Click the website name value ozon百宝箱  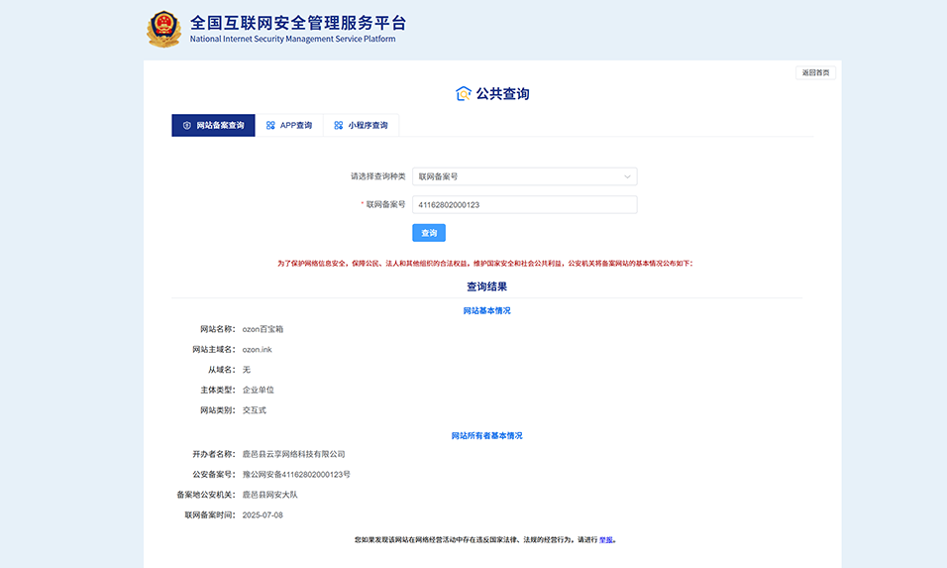263,329
